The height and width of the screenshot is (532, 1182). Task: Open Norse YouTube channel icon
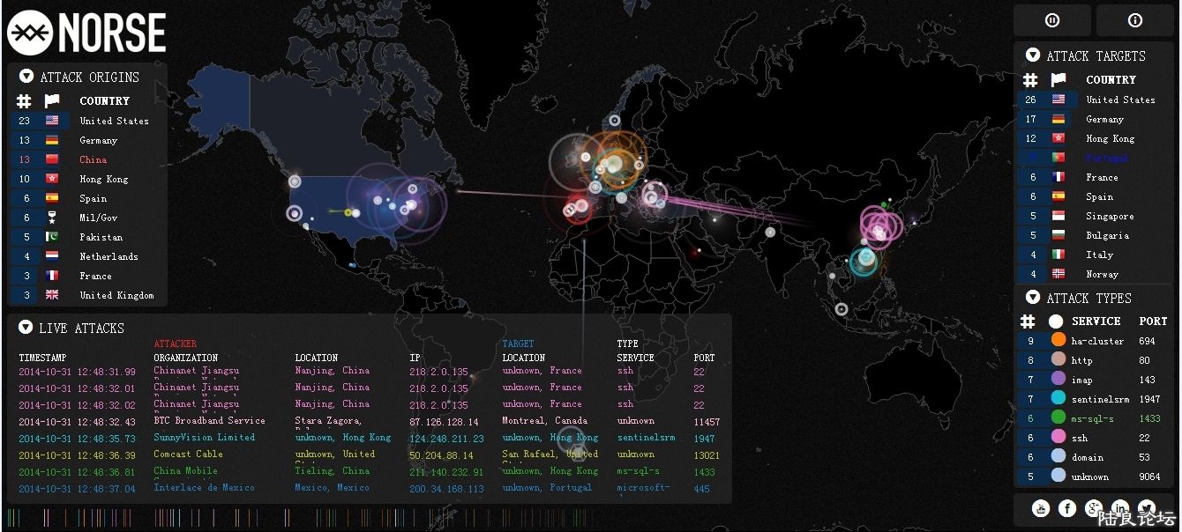1040,508
